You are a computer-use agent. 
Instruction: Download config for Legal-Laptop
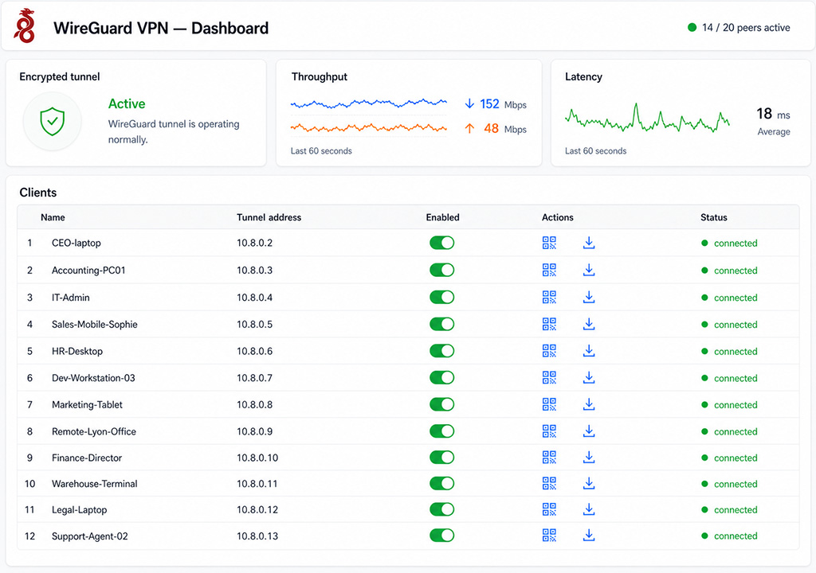click(589, 509)
